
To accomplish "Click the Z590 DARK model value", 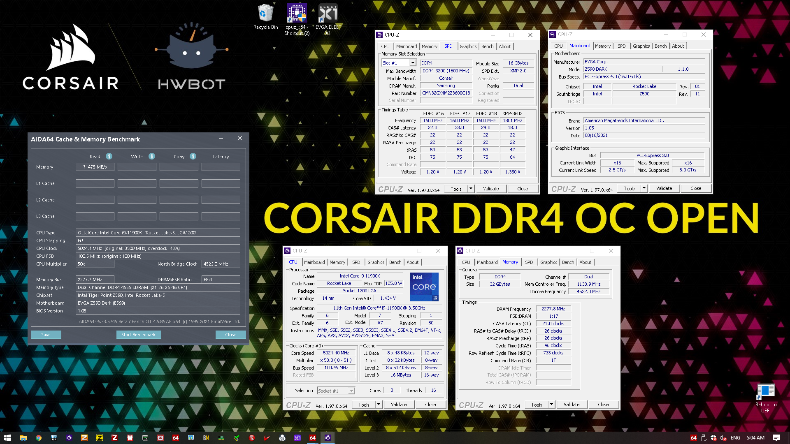I will (622, 69).
